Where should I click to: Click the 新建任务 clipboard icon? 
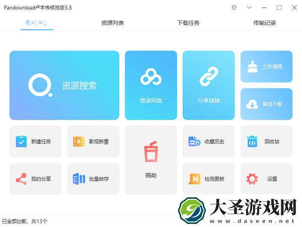coord(21,141)
